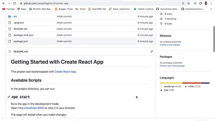Click the 1 watching link
215x121 pixels.
coord(168,19)
